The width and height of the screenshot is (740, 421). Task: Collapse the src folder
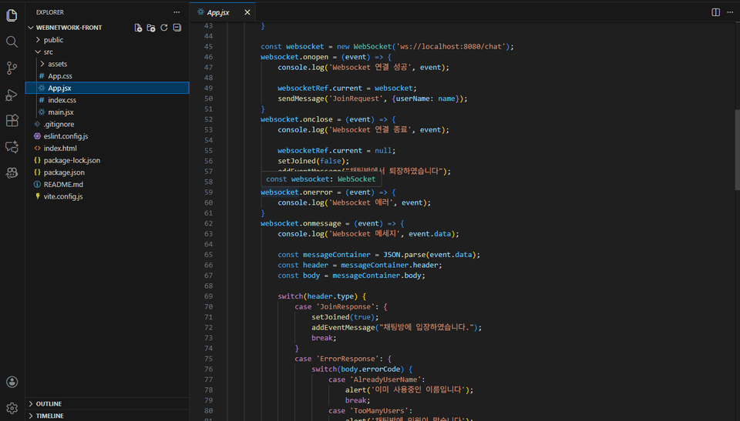pyautogui.click(x=48, y=52)
